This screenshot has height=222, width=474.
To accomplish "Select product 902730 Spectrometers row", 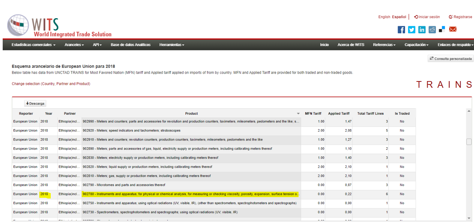I will [x=191, y=212].
